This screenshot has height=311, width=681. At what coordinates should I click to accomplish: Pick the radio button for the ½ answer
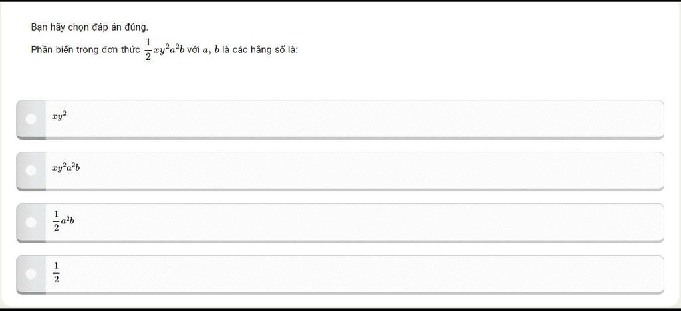[x=31, y=273]
